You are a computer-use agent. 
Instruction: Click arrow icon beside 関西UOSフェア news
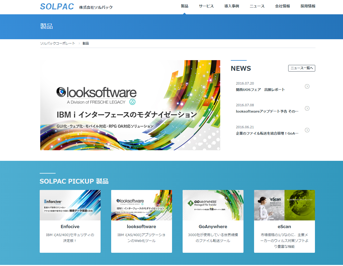[307, 86]
